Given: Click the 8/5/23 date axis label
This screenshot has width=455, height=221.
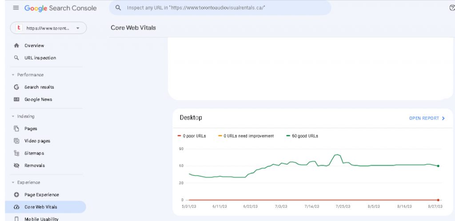Looking at the screenshot, I should coord(374,206).
